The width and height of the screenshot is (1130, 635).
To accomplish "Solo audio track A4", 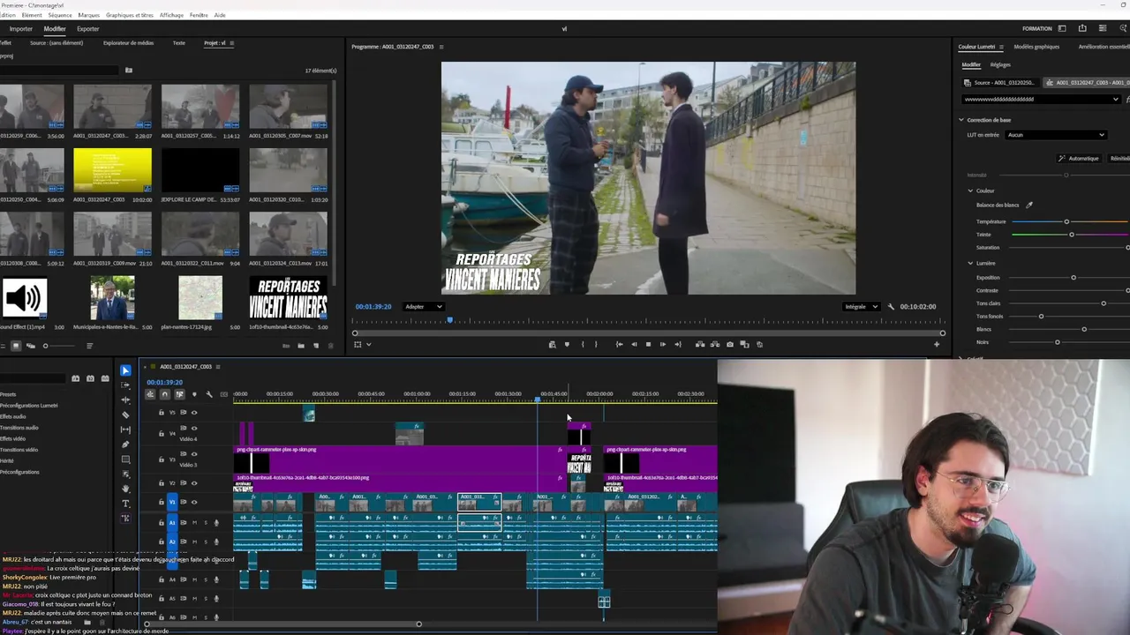I will coord(205,579).
